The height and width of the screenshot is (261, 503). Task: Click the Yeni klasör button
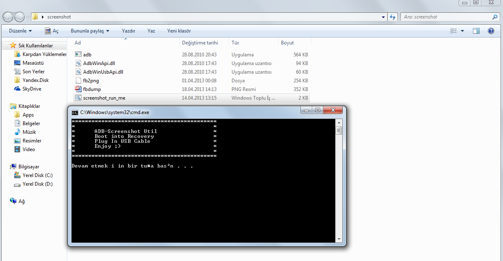(x=179, y=31)
